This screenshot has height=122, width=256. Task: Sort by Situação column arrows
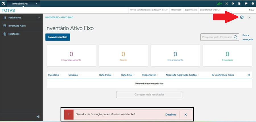[x=80, y=75]
